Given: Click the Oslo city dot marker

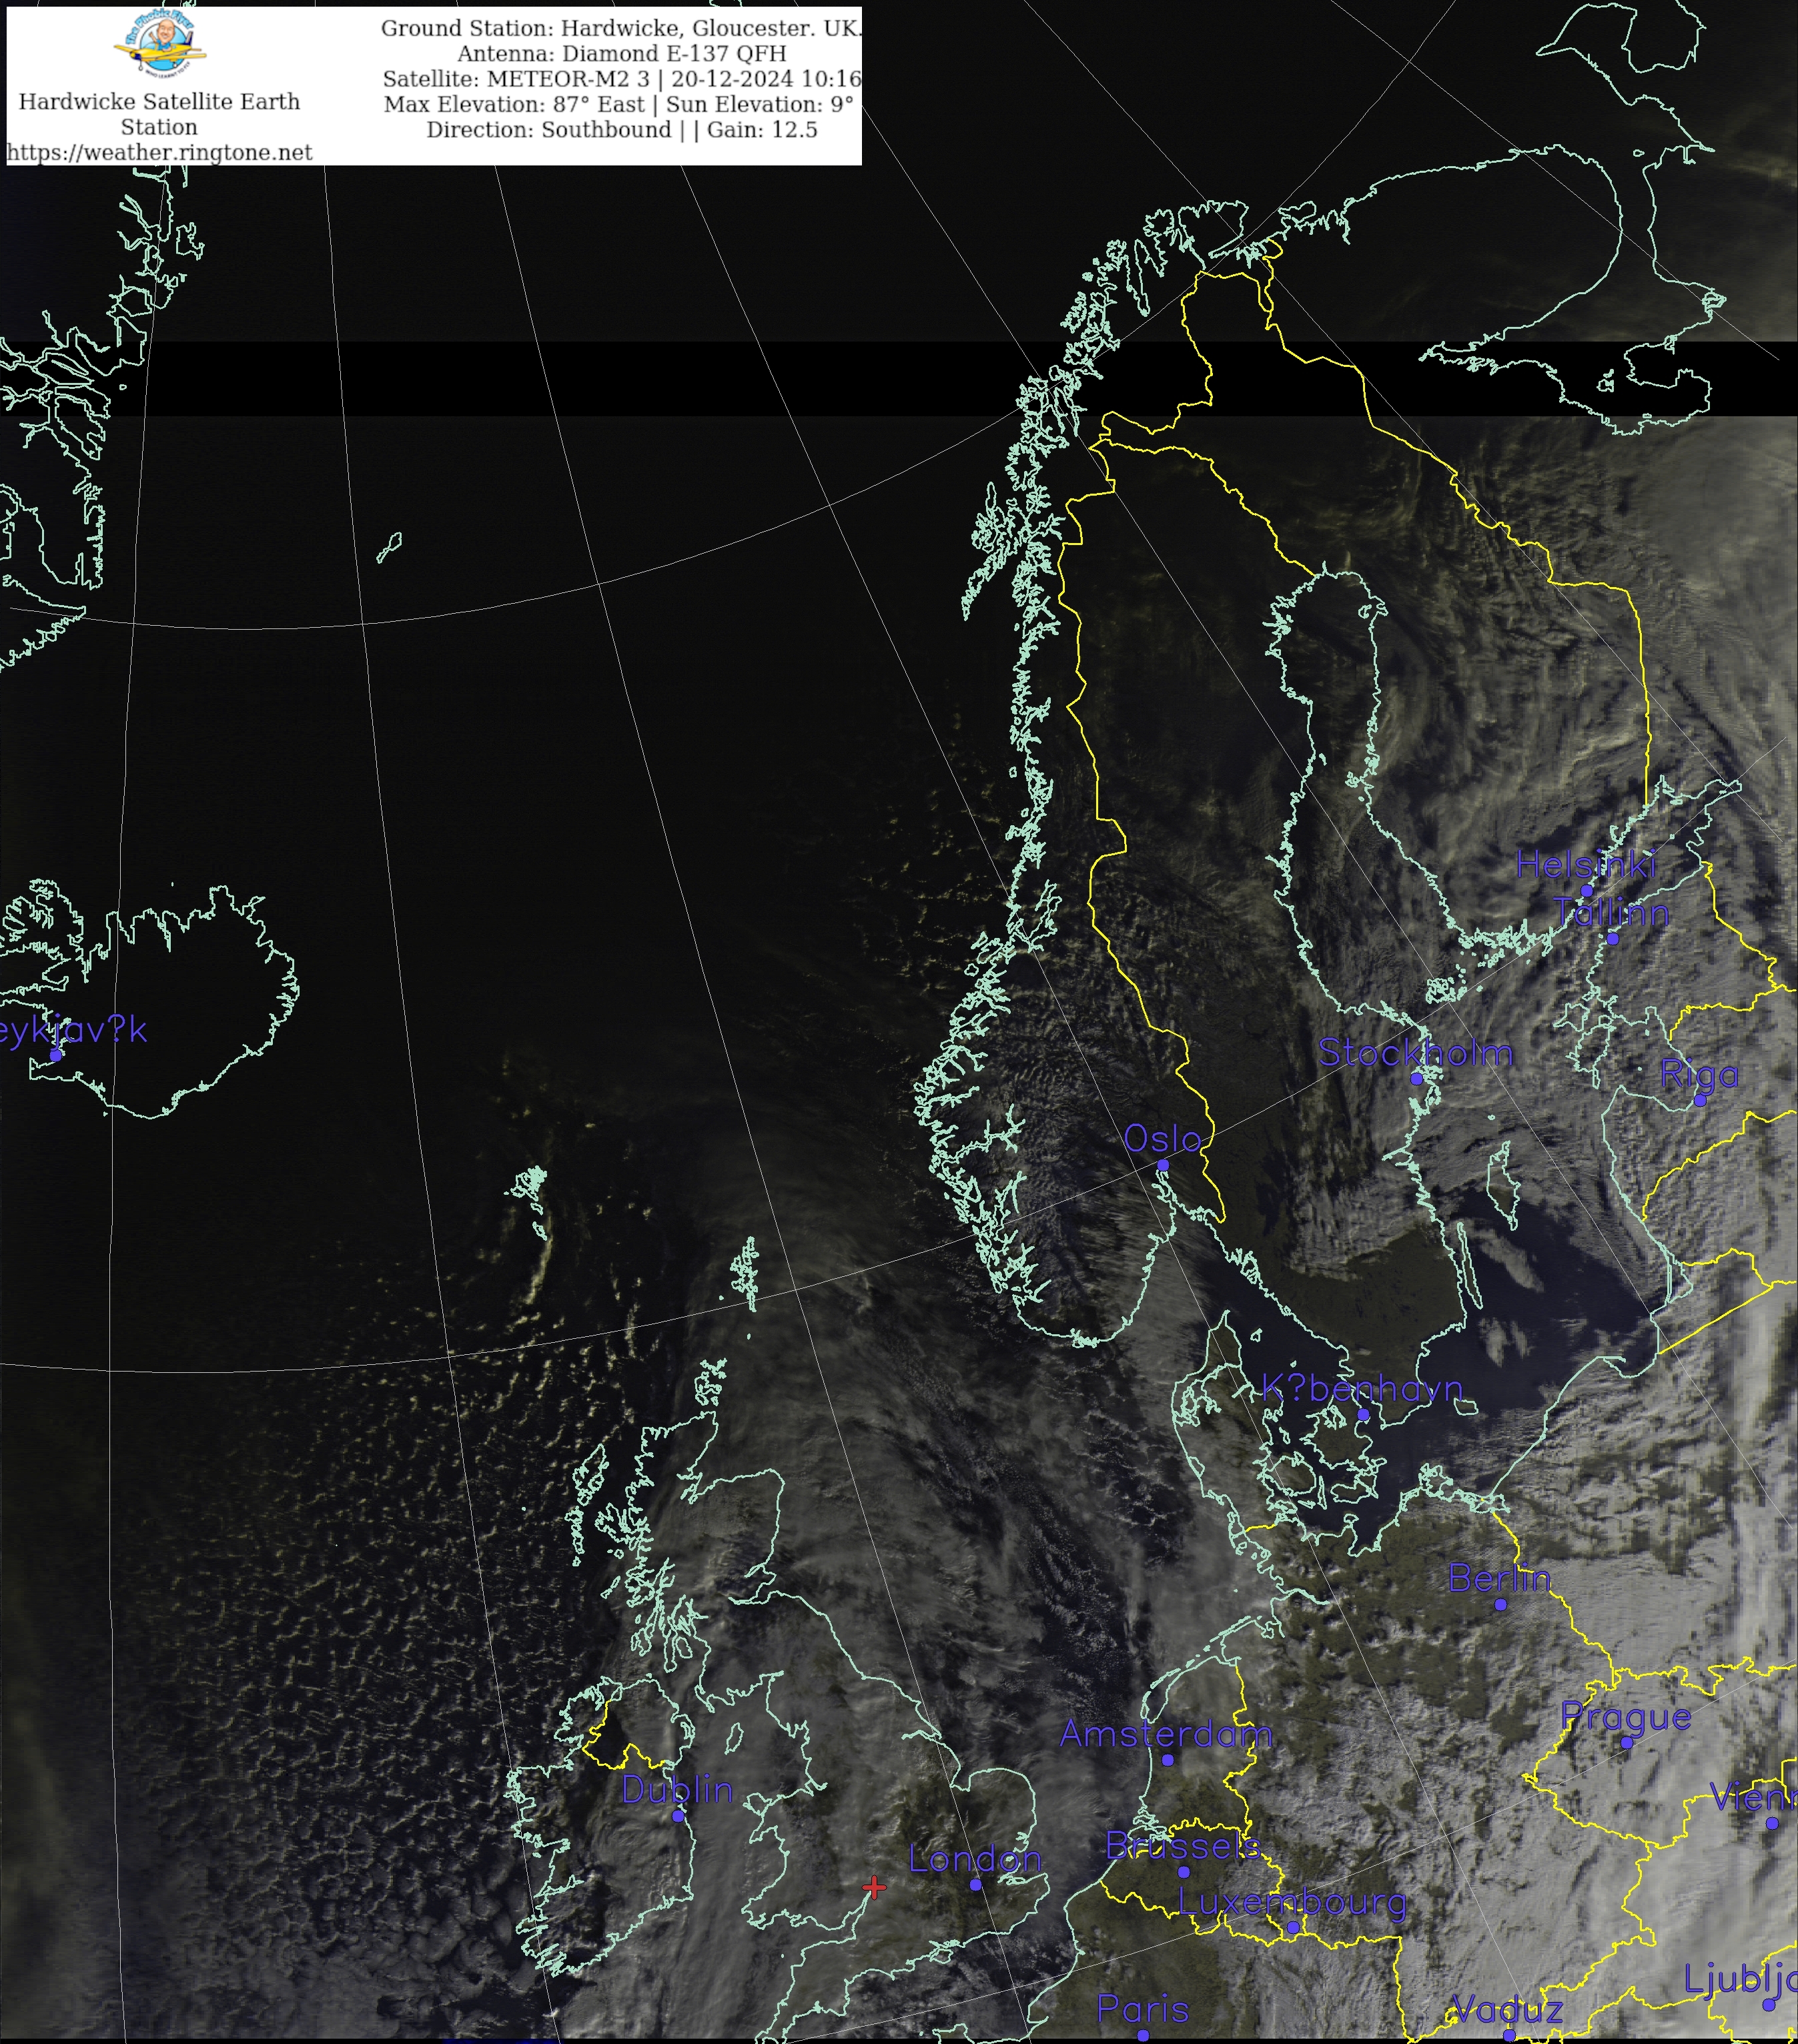Looking at the screenshot, I should (1163, 1165).
